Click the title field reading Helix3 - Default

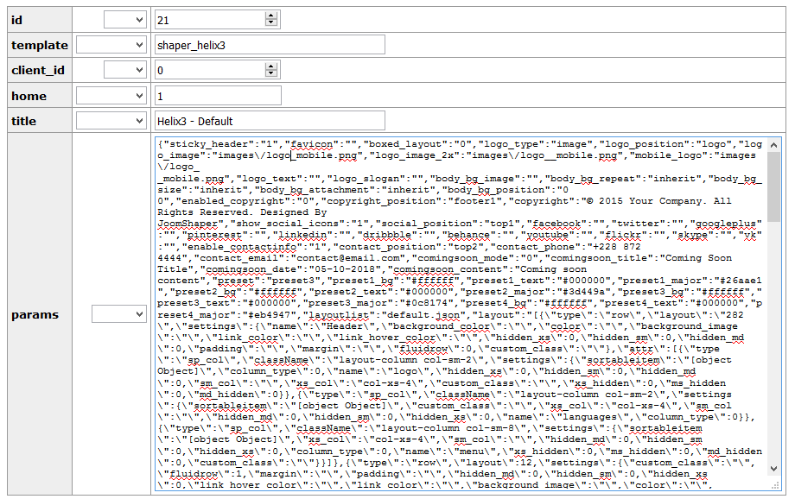tap(270, 121)
